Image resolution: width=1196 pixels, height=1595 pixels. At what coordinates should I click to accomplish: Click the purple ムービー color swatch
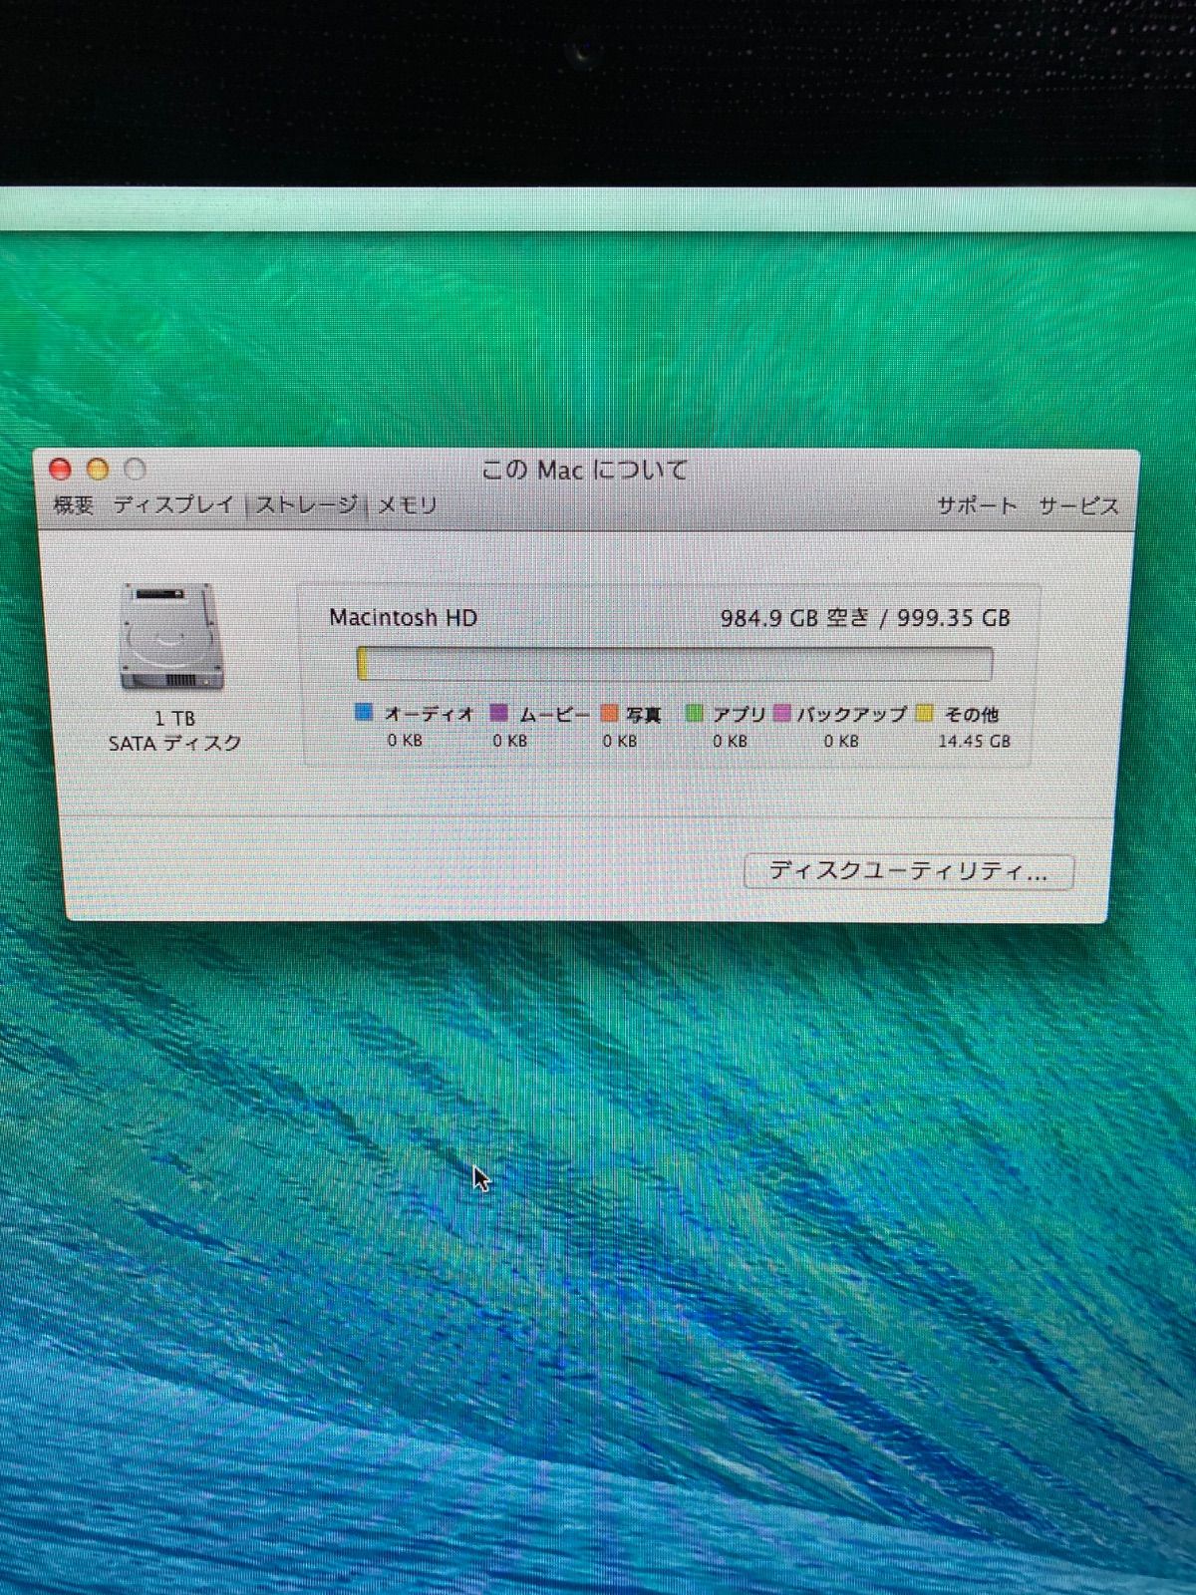point(499,713)
